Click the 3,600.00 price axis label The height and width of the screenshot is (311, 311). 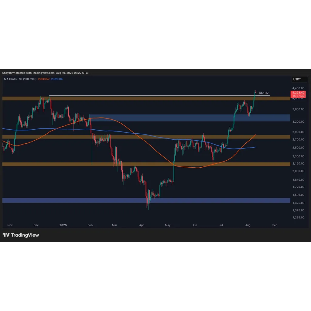[x=298, y=109]
